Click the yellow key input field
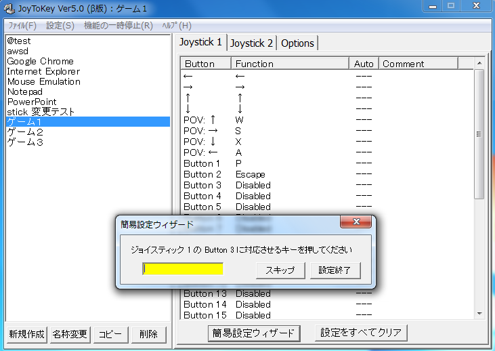This screenshot has width=495, height=351. (x=183, y=269)
